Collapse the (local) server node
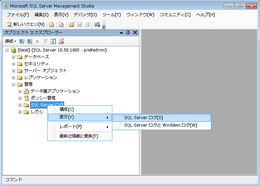The width and height of the screenshot is (260, 186). point(7,50)
